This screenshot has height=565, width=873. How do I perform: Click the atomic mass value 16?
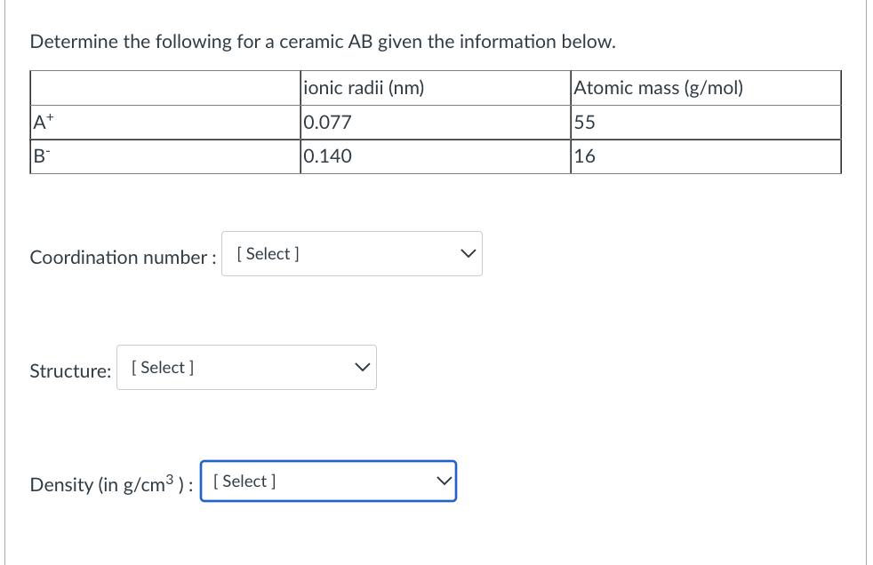[585, 157]
